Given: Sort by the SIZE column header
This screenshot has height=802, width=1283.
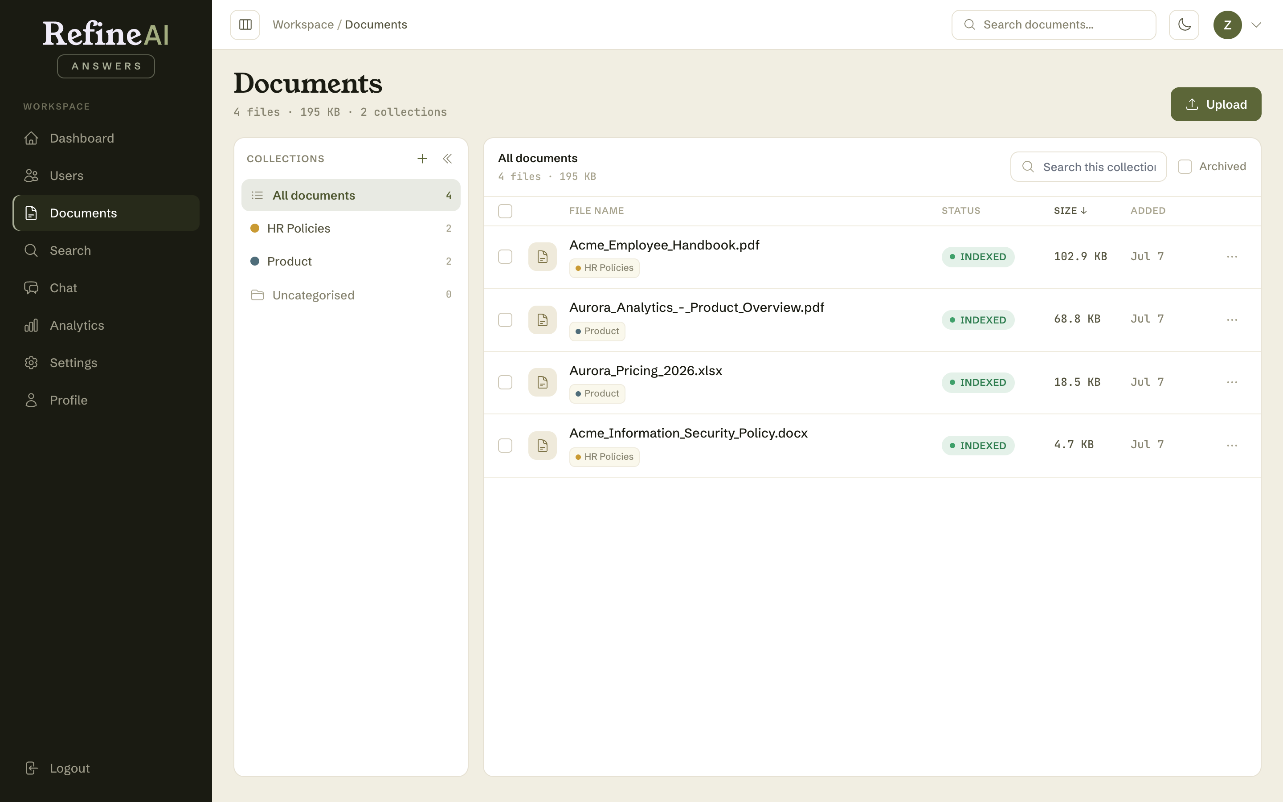Looking at the screenshot, I should [x=1070, y=211].
